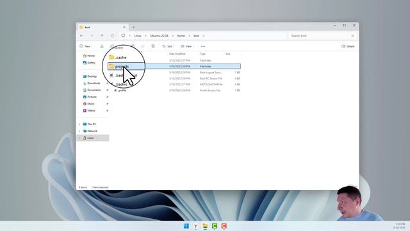
Task: Open Documents in the sidebar
Action: coord(92,90)
